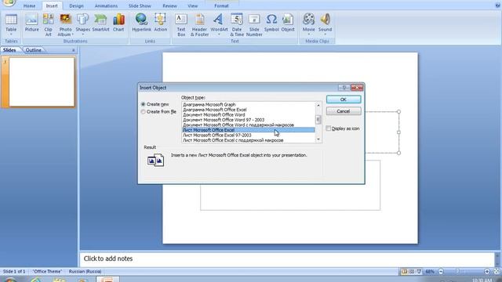The width and height of the screenshot is (502, 282).
Task: Click the Sound icon in Media Clips
Action: point(326,20)
